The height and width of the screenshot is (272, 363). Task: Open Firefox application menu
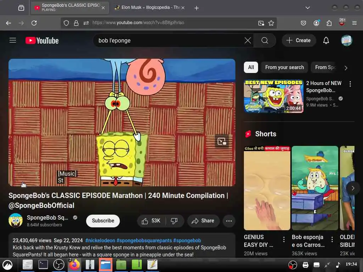[354, 23]
